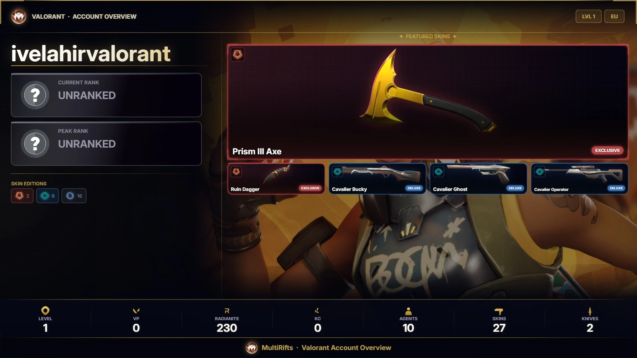Click the edition icon on Ruin Dagger card

[x=236, y=171]
